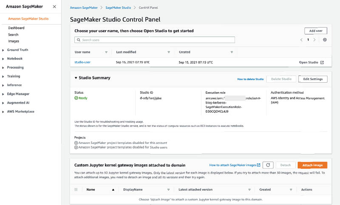Click the Actions column header
The width and height of the screenshot is (340, 205).
(306, 190)
